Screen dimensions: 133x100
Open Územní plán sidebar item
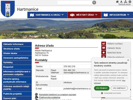point(17,98)
